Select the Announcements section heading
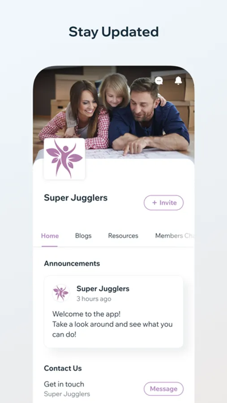 coord(72,263)
